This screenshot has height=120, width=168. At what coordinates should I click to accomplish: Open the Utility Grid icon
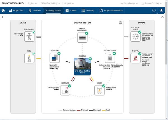[x=29, y=37]
